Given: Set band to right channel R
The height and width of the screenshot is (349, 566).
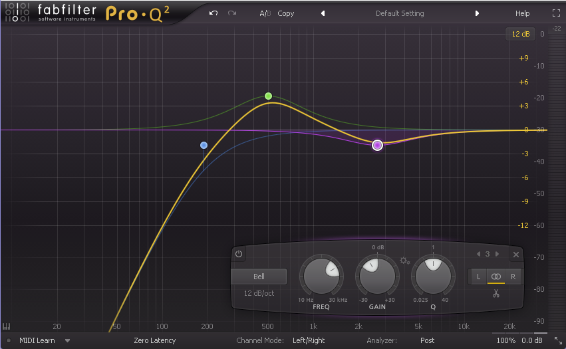Looking at the screenshot, I should [x=513, y=277].
